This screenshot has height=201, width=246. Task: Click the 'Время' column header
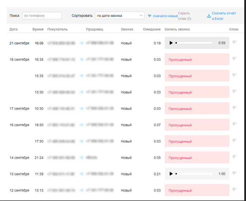[x=38, y=29]
